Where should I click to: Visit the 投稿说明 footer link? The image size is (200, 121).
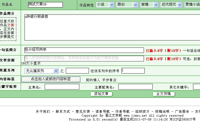pos(162,111)
